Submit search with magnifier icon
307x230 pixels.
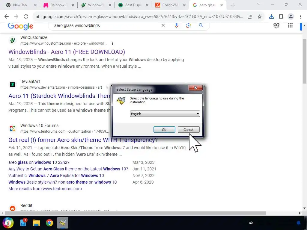[x=201, y=25]
